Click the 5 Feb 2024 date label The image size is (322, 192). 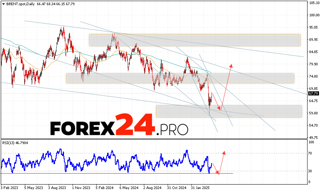pyautogui.click(x=104, y=187)
